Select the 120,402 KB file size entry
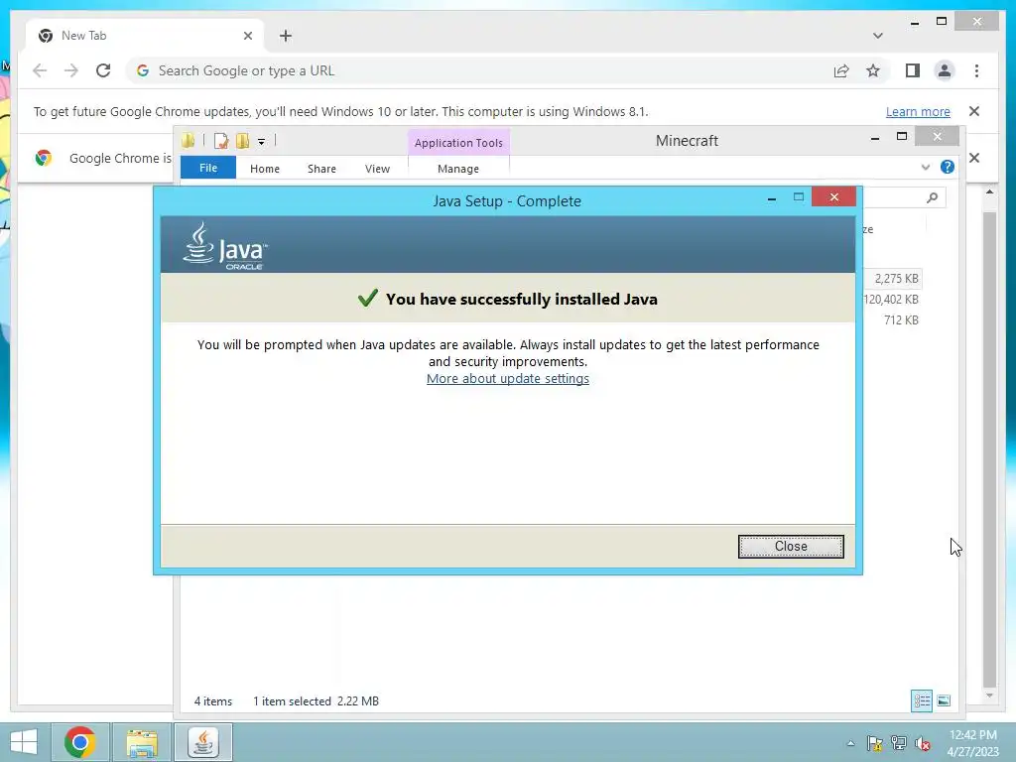Viewport: 1016px width, 762px height. (890, 300)
